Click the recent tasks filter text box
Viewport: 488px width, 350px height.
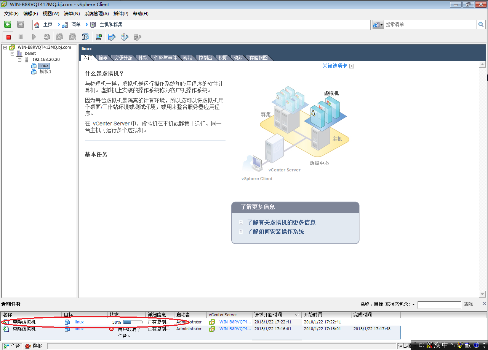click(x=439, y=305)
